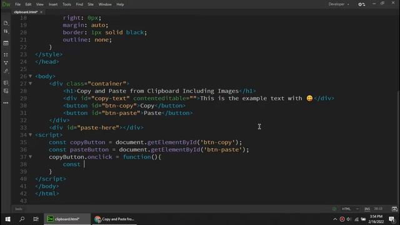Click the Apply Comment icon in left toolbar
Screen dimensions: 400x225
6,83
